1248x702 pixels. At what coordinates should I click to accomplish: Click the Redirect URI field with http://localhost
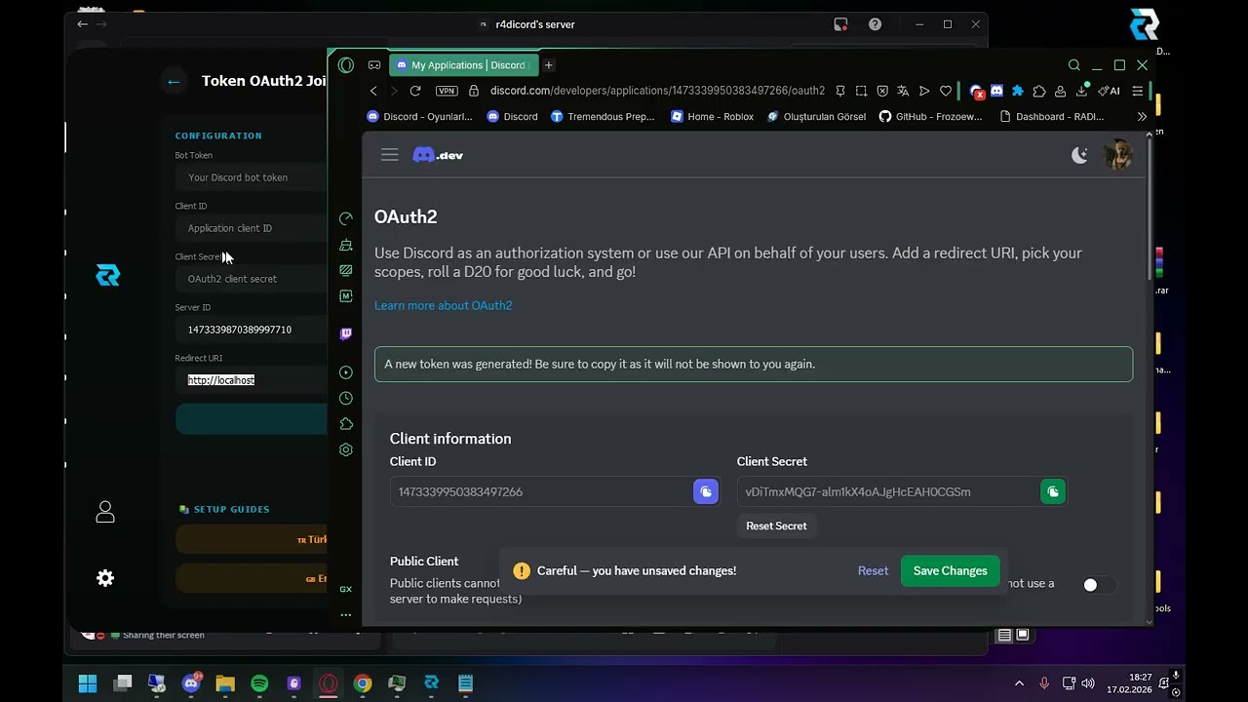click(252, 380)
